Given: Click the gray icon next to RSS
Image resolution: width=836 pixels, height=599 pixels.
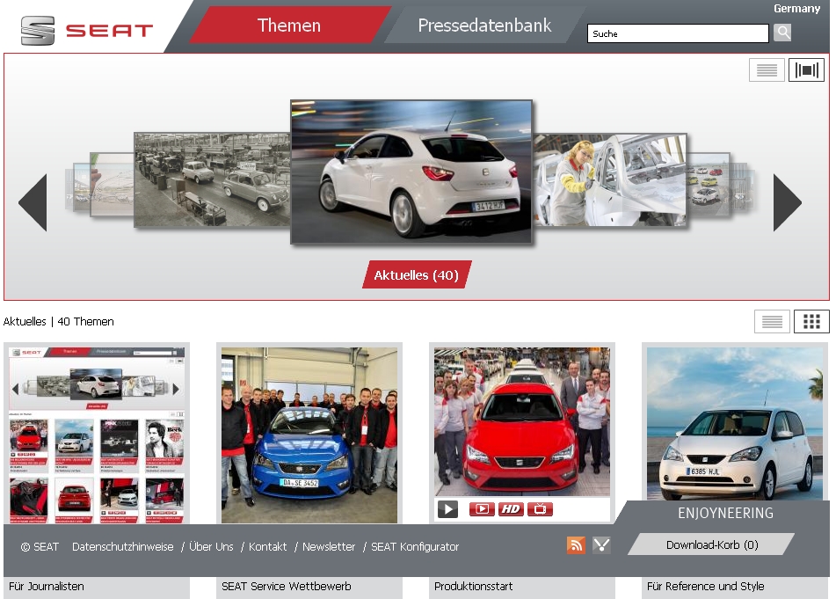Looking at the screenshot, I should coord(601,545).
